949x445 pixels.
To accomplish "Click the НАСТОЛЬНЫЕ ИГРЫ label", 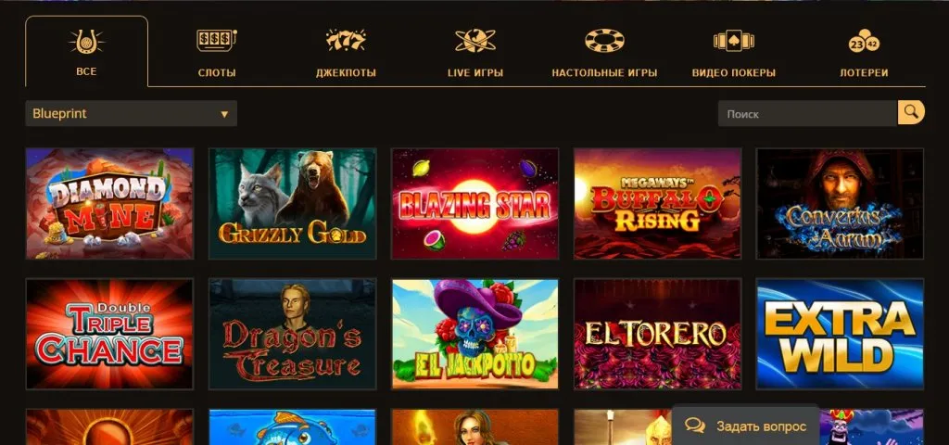I will 604,72.
